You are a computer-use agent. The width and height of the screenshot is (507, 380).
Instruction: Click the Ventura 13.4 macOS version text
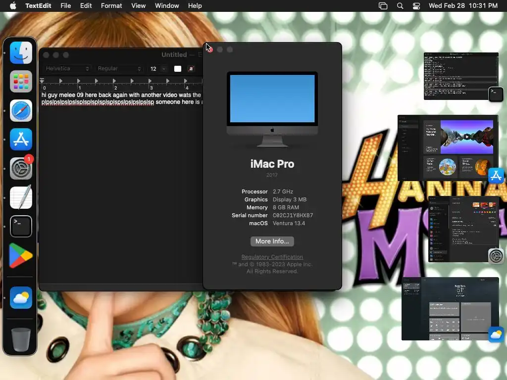289,223
